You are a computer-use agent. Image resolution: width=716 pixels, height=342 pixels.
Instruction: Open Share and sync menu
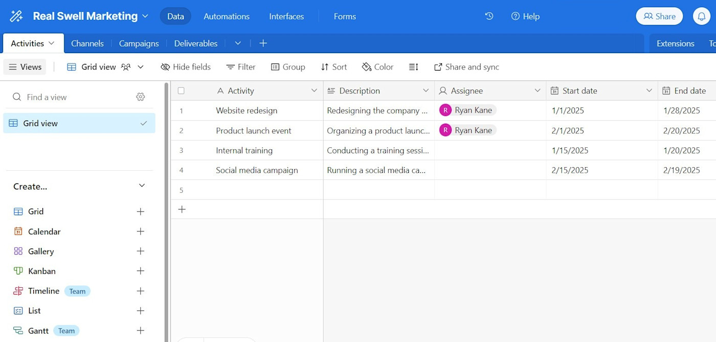tap(466, 67)
